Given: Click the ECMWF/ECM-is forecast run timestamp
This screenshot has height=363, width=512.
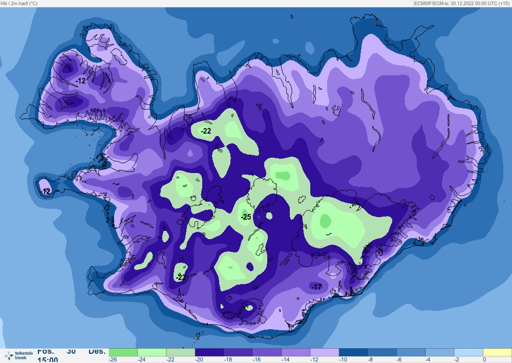Looking at the screenshot, I should [461, 3].
